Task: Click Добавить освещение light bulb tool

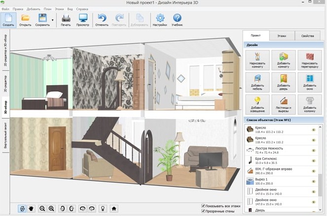Action: click(257, 105)
